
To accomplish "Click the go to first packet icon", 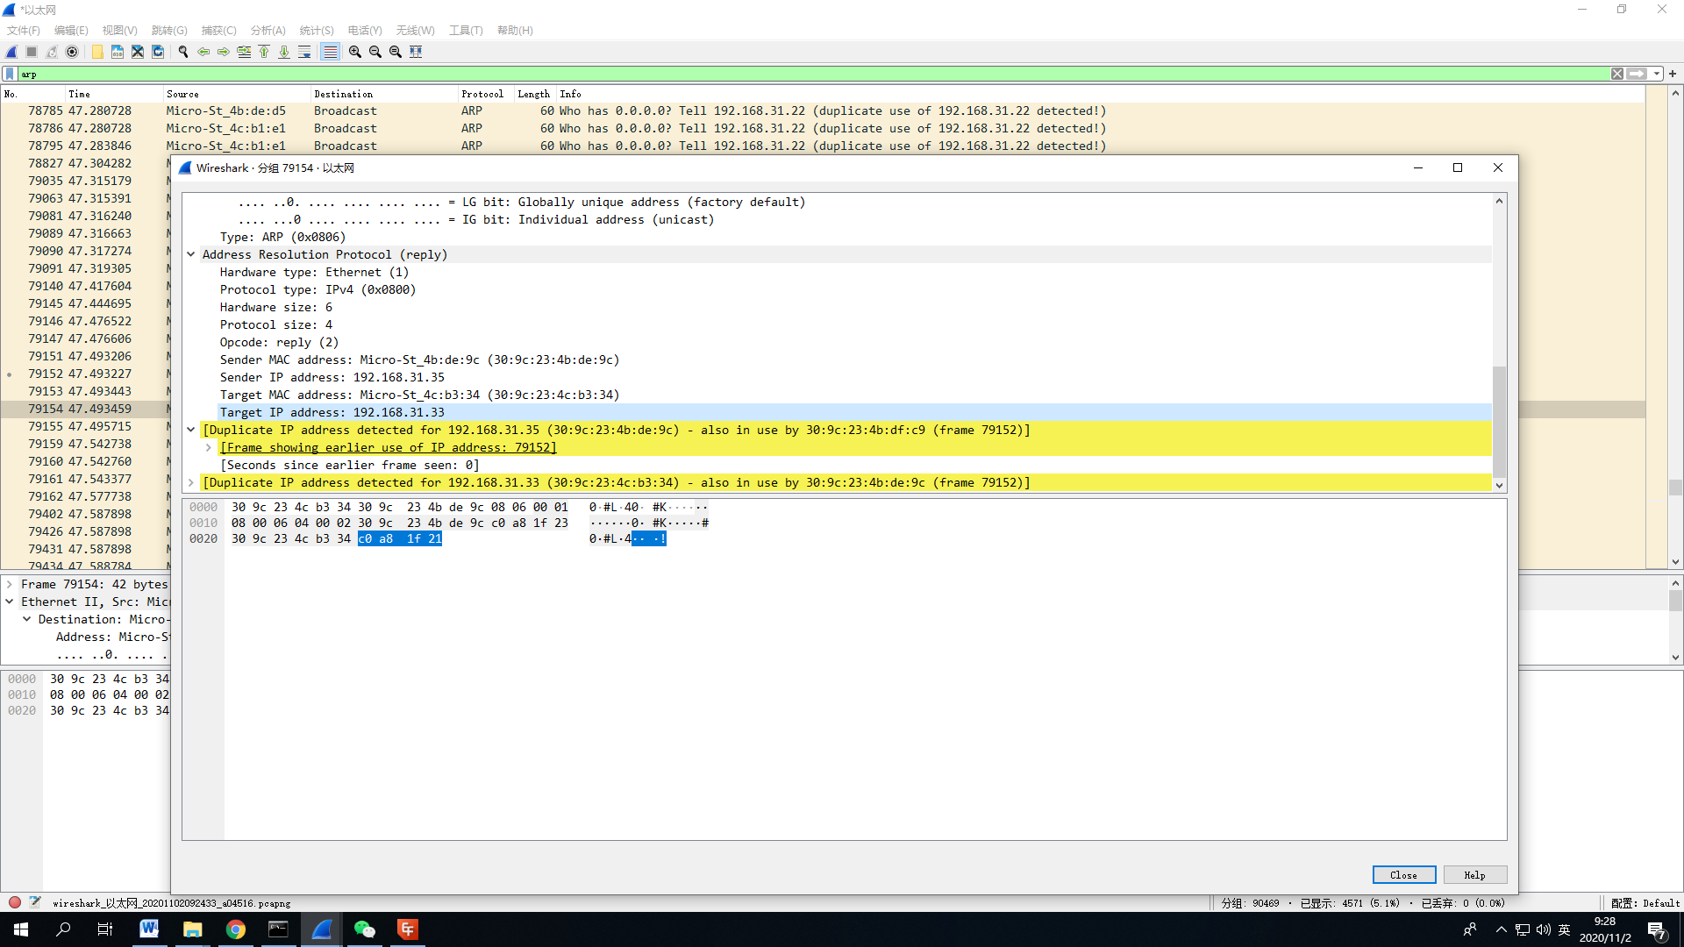I will pos(264,52).
